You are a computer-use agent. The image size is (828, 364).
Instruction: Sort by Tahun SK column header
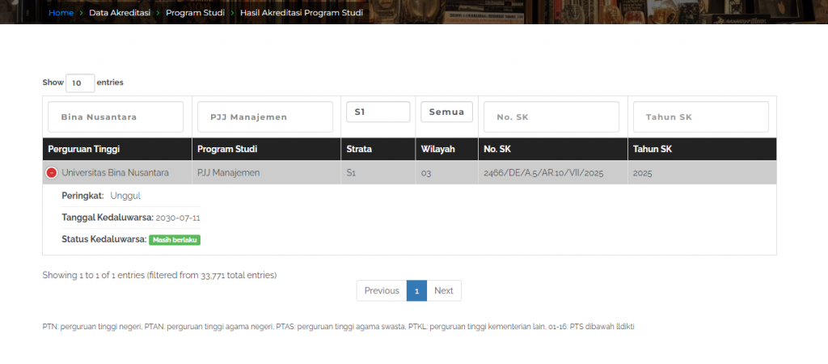pos(703,149)
